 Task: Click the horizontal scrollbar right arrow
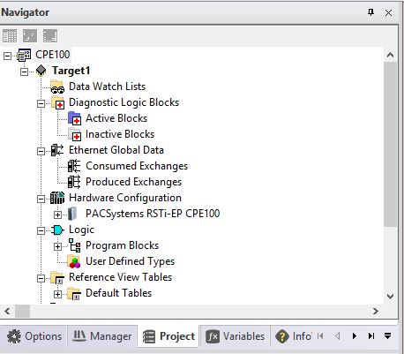(376, 311)
